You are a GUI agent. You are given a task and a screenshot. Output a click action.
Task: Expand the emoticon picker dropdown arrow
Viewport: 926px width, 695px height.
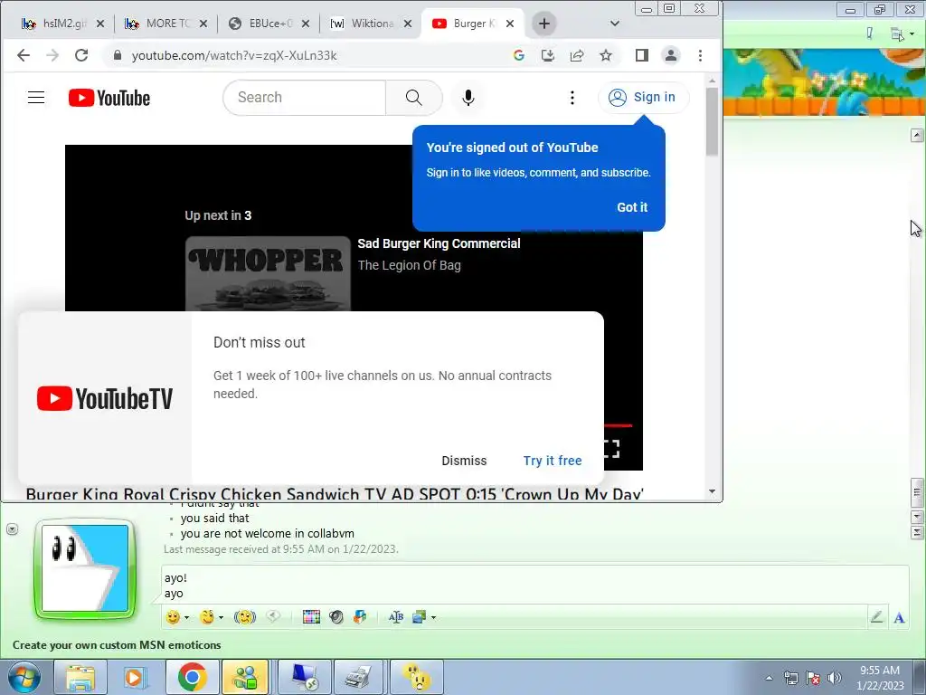click(x=186, y=617)
